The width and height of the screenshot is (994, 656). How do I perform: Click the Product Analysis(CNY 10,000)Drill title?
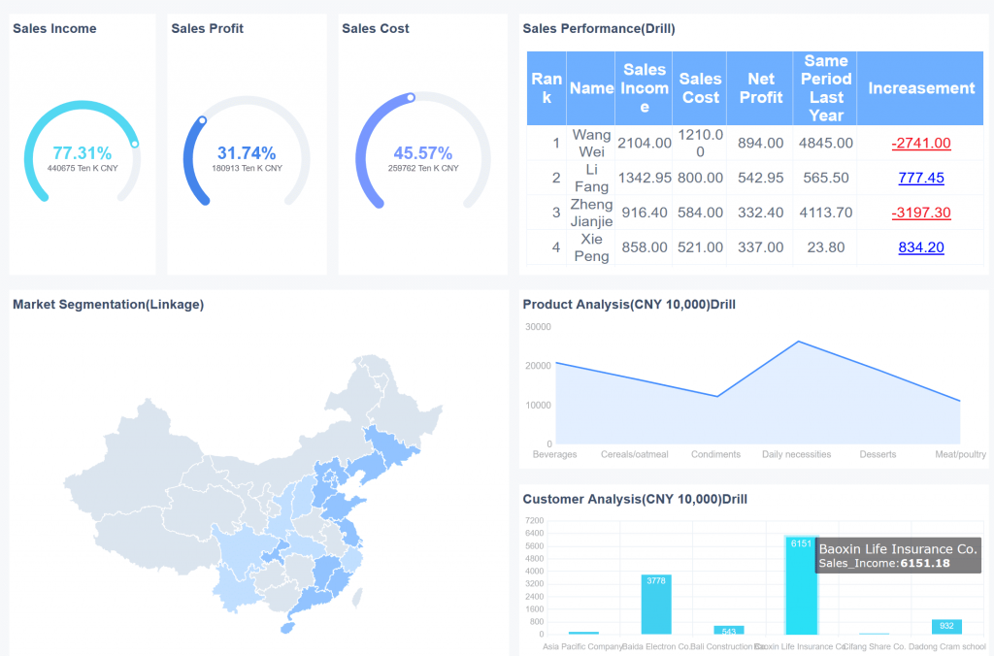[x=629, y=305]
